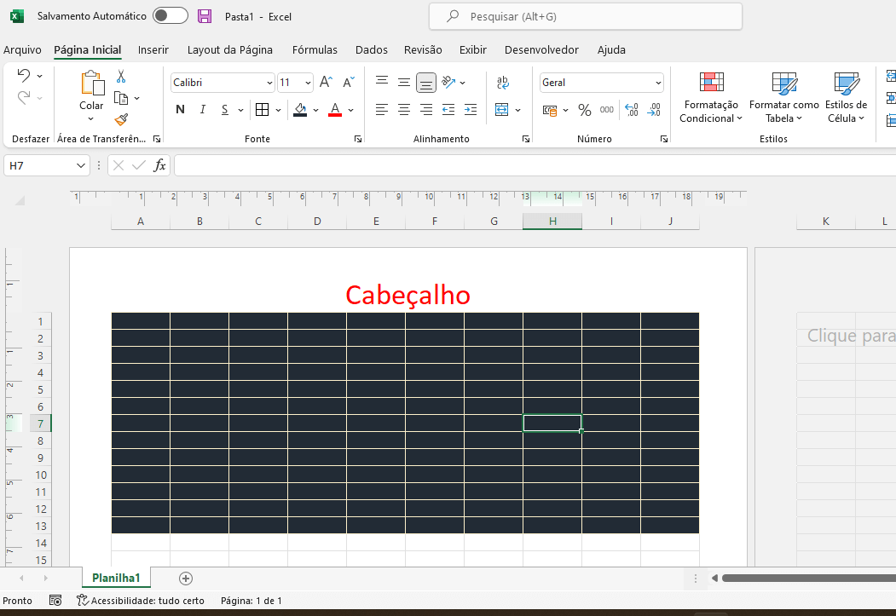
Task: Apply top vertical alignment
Action: [382, 82]
